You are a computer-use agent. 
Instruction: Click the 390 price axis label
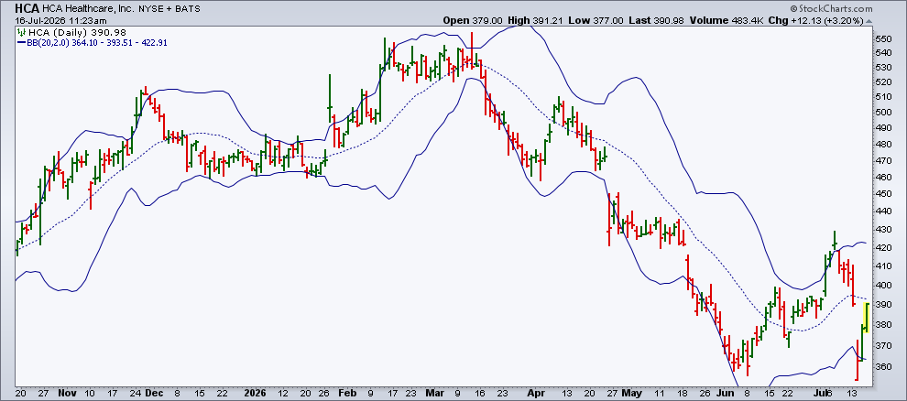(883, 305)
